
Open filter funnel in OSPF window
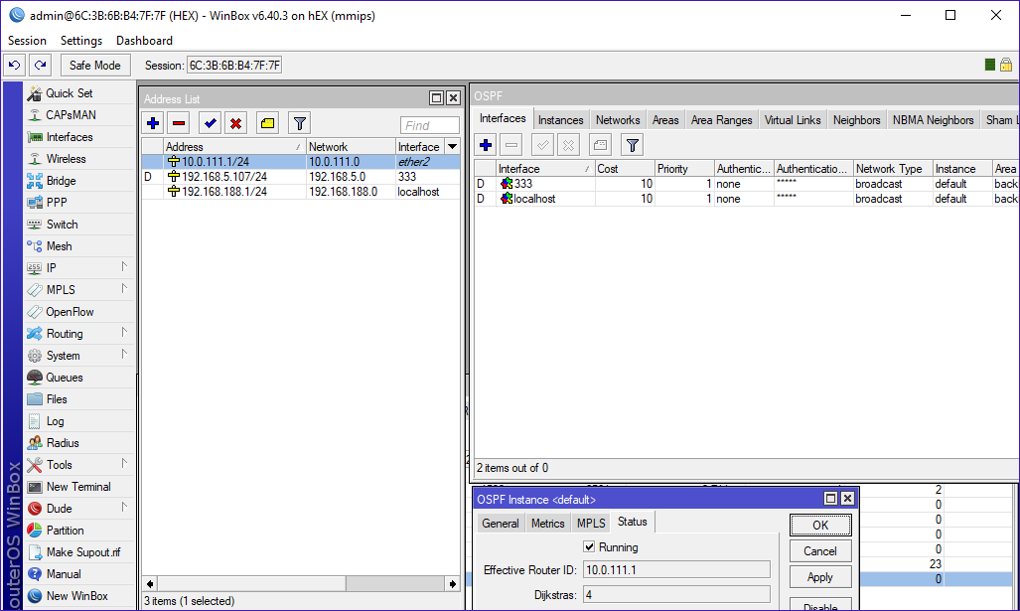click(x=633, y=145)
